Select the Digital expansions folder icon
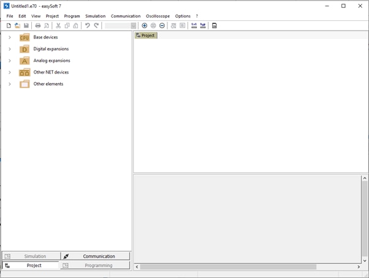Viewport: 369px width, 278px height. point(25,49)
